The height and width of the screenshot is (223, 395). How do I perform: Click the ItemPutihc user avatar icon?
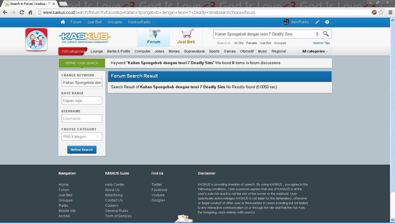point(286,22)
